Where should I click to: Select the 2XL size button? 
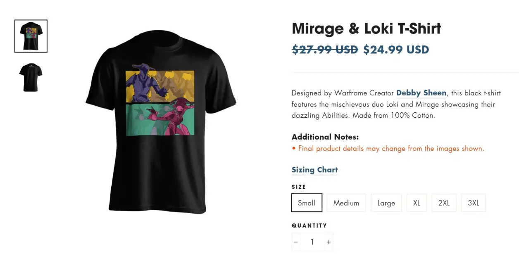(444, 203)
